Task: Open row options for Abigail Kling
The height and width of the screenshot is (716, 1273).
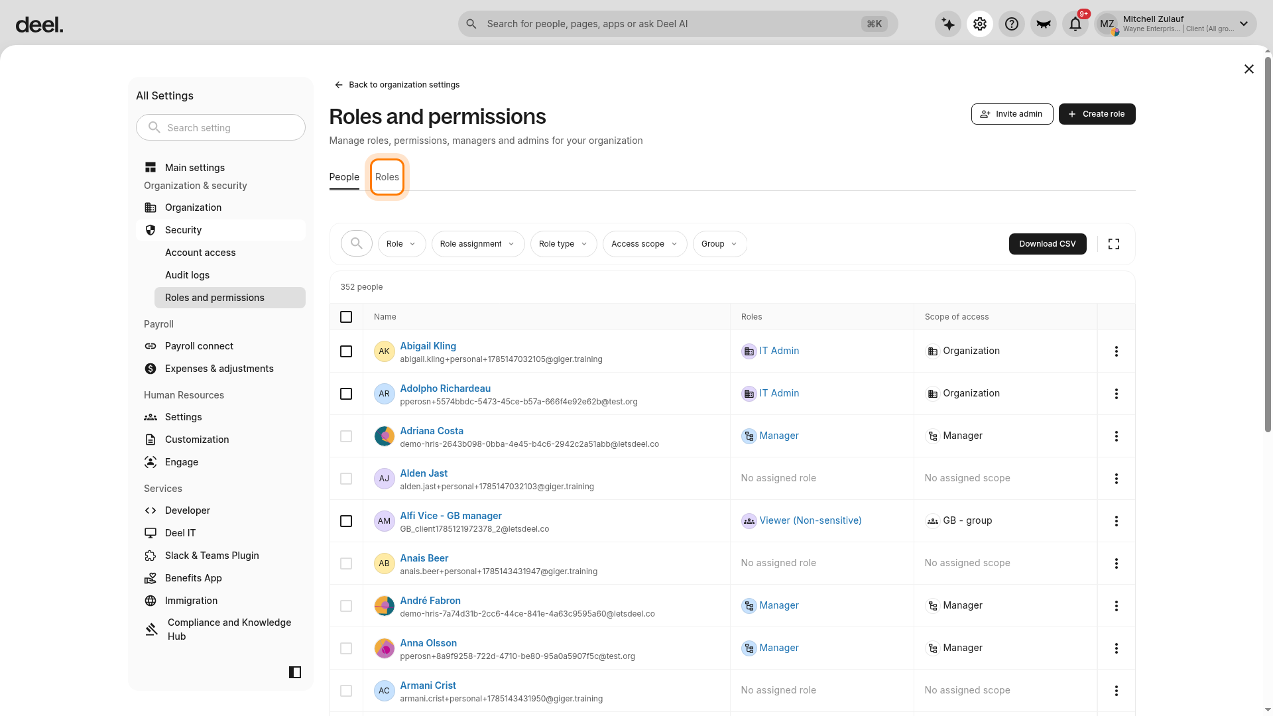Action: point(1117,351)
